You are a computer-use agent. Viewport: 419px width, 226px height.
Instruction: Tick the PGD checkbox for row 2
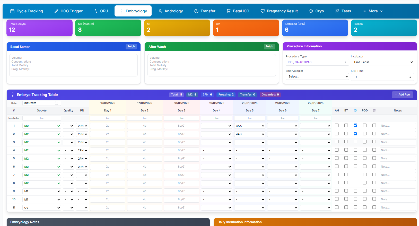click(x=365, y=134)
